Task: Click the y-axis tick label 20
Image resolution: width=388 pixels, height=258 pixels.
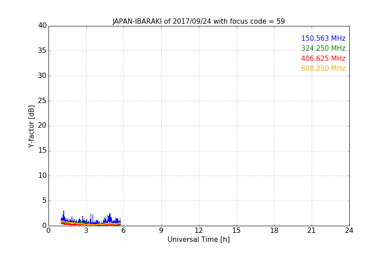Action: (42, 125)
